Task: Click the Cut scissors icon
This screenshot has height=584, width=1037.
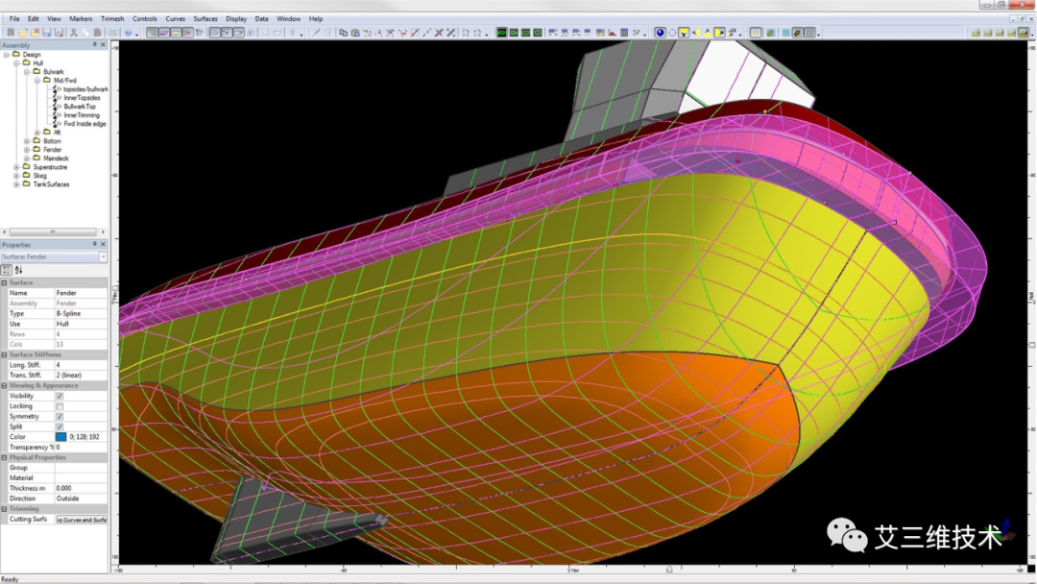Action: tap(73, 33)
